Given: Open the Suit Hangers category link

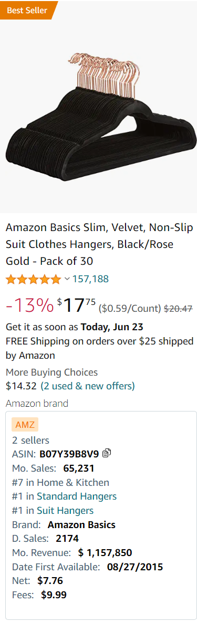Looking at the screenshot, I should (x=65, y=510).
